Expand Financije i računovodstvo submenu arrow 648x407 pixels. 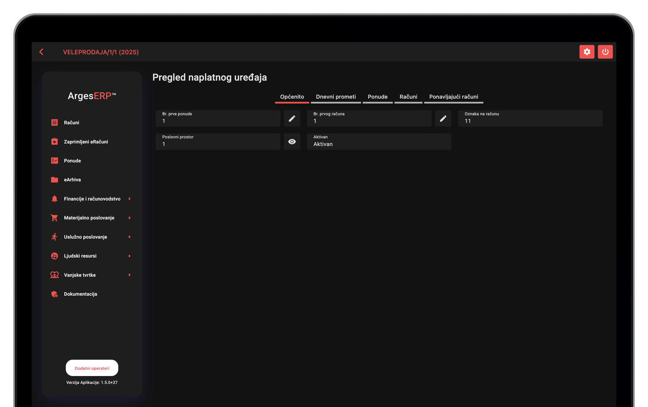[x=130, y=199]
